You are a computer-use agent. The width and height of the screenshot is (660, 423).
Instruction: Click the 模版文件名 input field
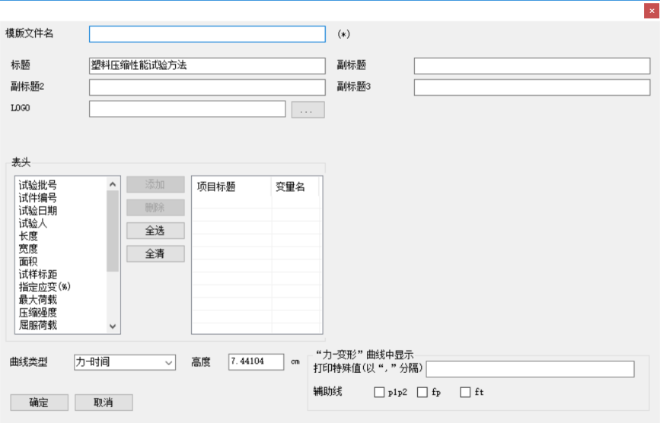tap(207, 34)
